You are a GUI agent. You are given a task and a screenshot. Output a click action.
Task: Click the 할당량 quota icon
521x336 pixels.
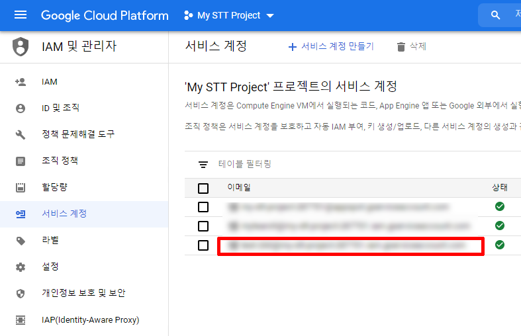(x=21, y=187)
